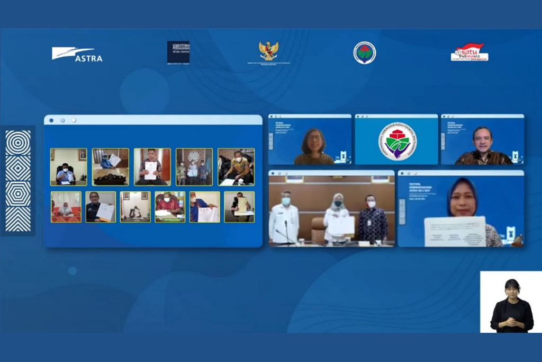Image resolution: width=542 pixels, height=362 pixels.
Task: Click the ASTRA logo in the header
Action: [77, 55]
